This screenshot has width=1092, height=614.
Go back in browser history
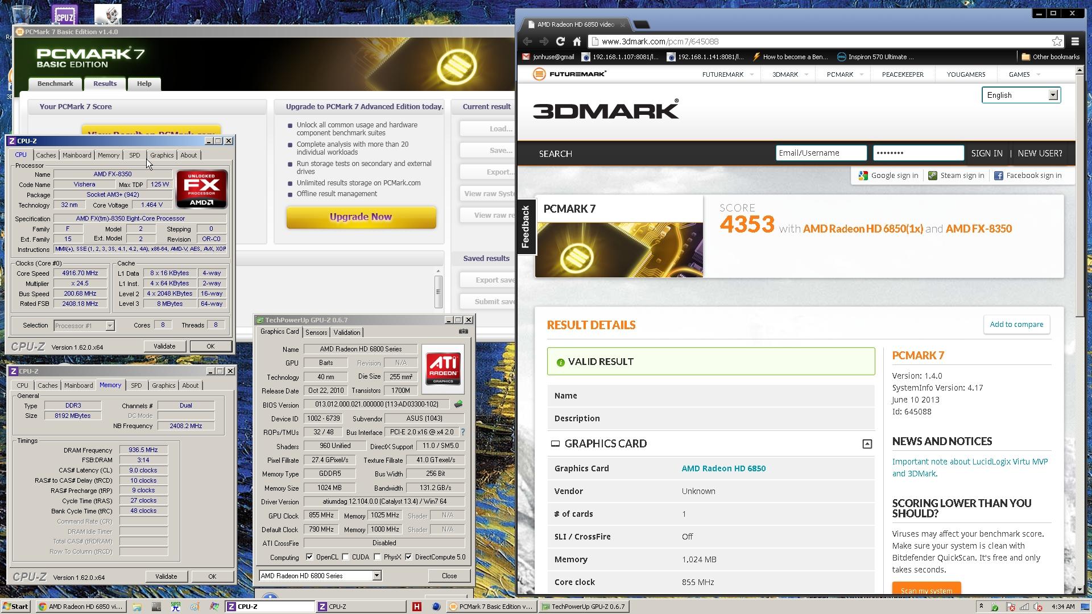pos(527,41)
